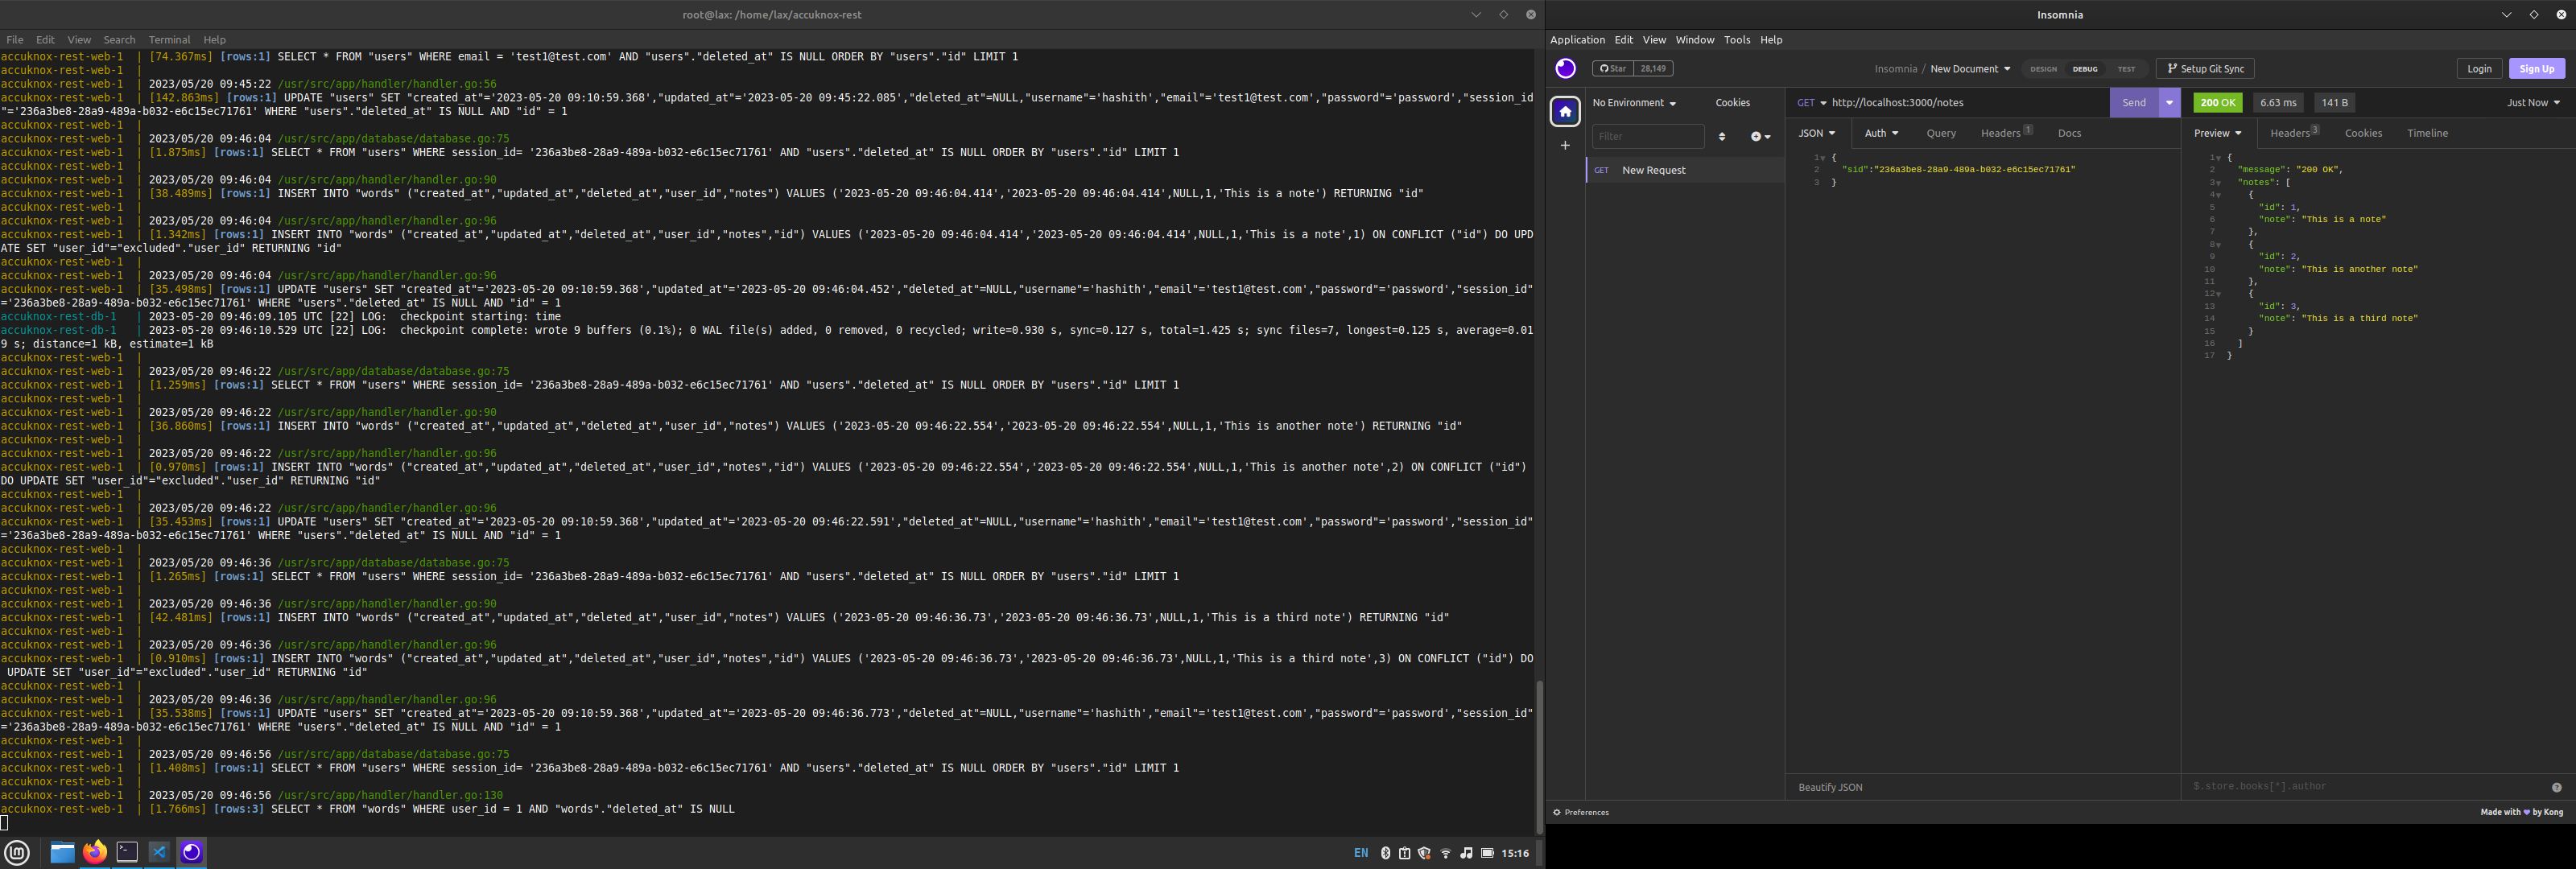Open the create request plus-circle menu

point(1759,136)
